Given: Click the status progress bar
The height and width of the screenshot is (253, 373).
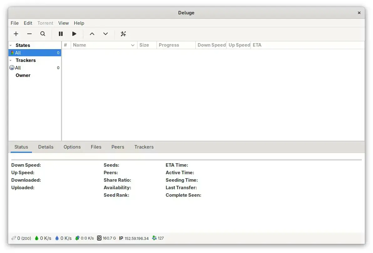Looking at the screenshot, I should click(186, 160).
